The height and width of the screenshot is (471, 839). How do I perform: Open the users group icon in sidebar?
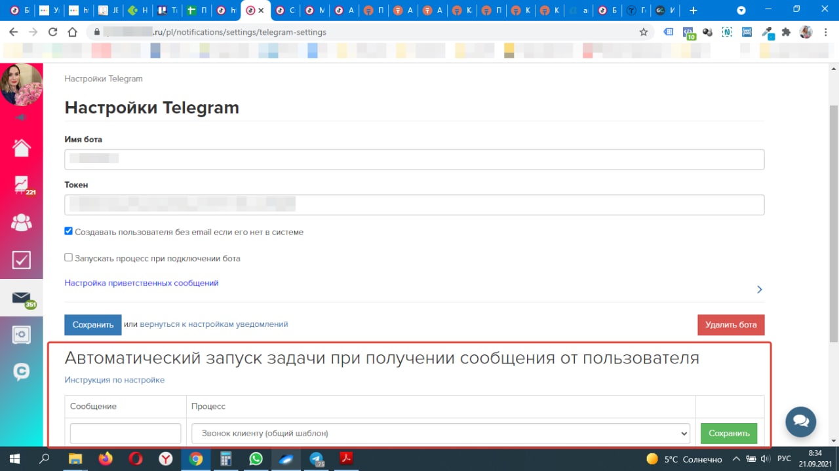22,223
